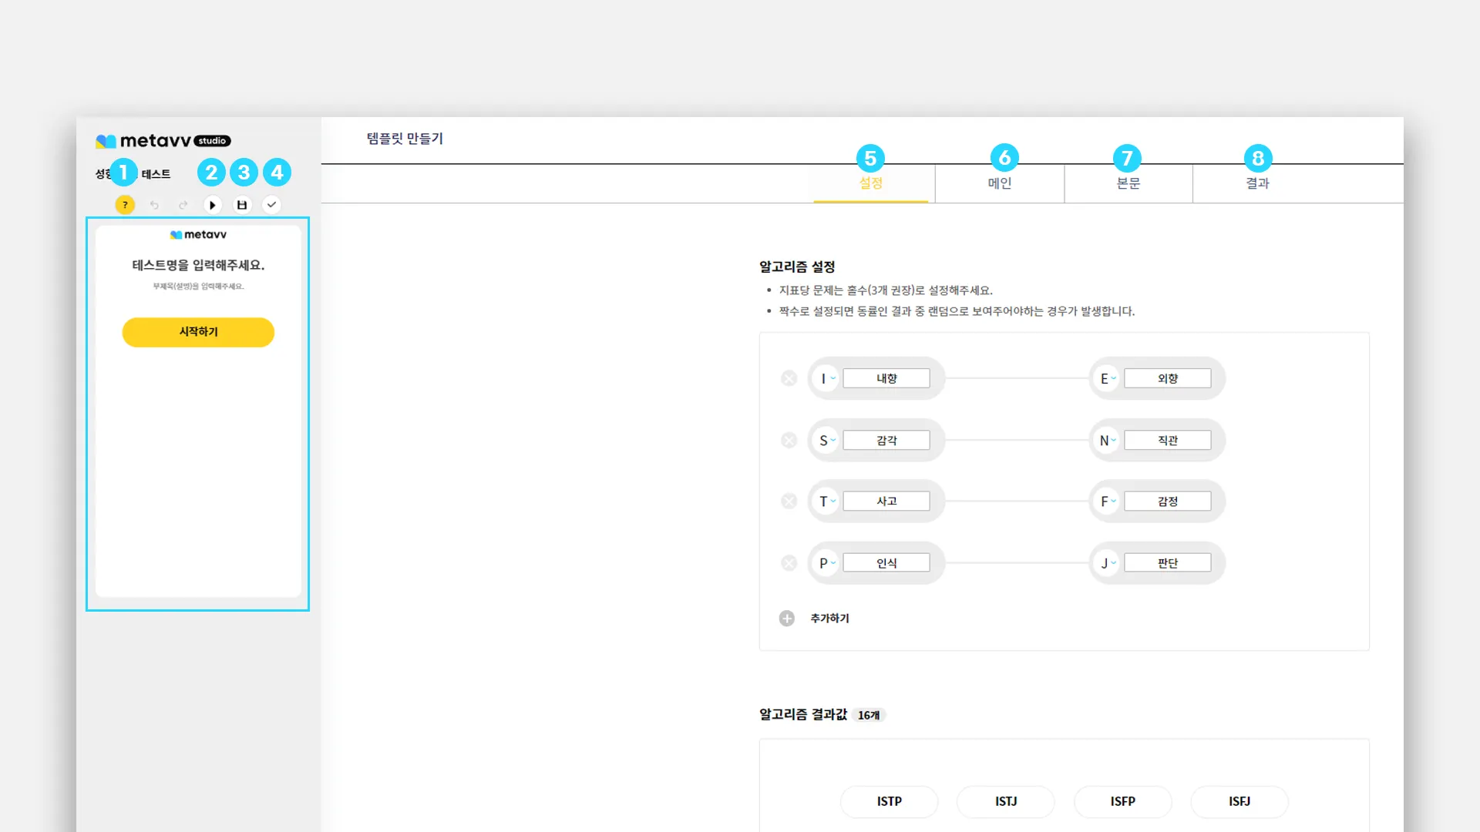
Task: Click the floppy disk save icon
Action: 242,205
